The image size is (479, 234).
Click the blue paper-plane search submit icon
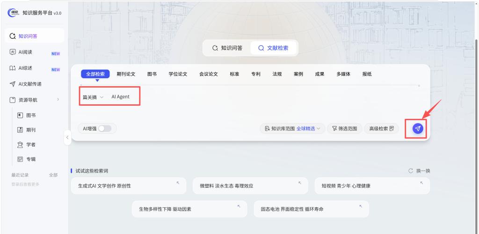point(418,128)
